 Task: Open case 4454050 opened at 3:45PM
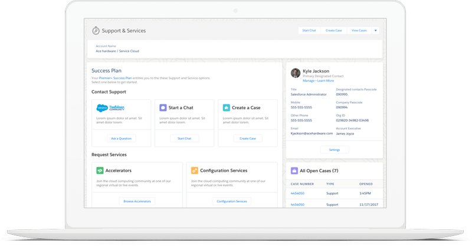[297, 193]
